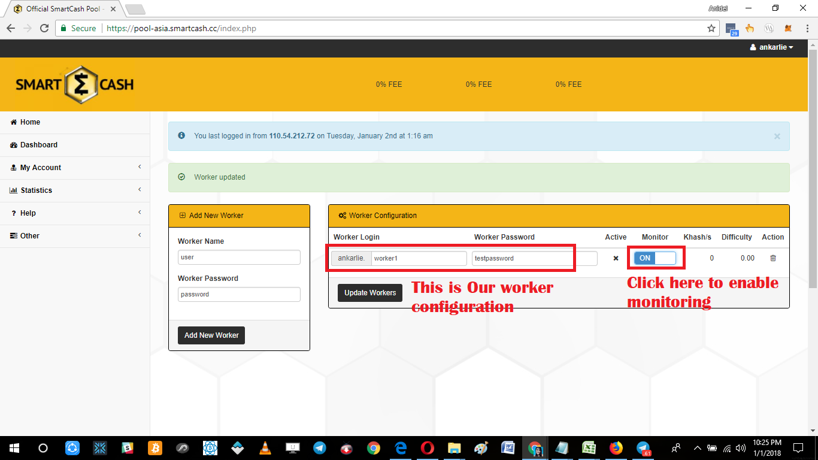Image resolution: width=818 pixels, height=460 pixels.
Task: Click the IP address 110.54.212.72
Action: pyautogui.click(x=292, y=136)
